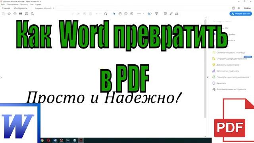Viewport: 254px width, 143px height.
Task: Print the document with the printer icon
Action: (x=21, y=14)
